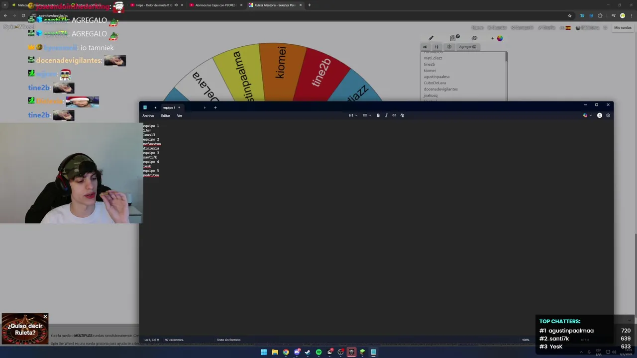Viewport: 637px width, 358px height.
Task: Add a new Notepad tab
Action: (215, 107)
